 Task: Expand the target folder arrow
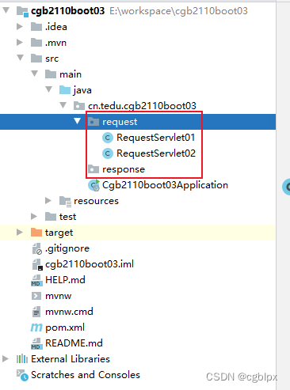click(x=20, y=232)
